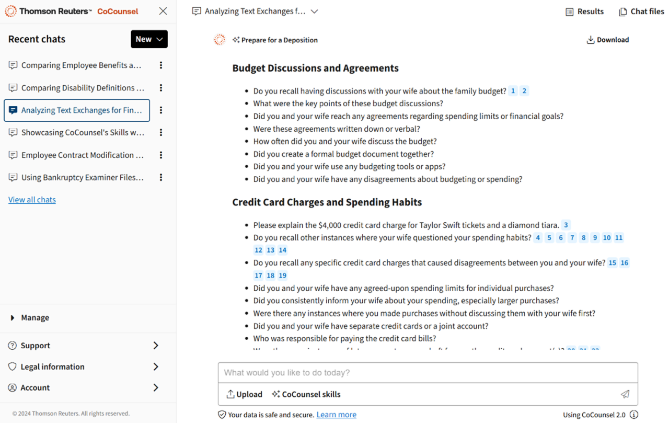Image resolution: width=669 pixels, height=423 pixels.
Task: Click the View all chats link
Action: pos(32,200)
